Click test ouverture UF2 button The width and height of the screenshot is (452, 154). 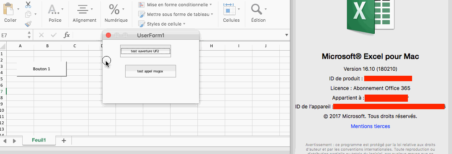click(146, 51)
